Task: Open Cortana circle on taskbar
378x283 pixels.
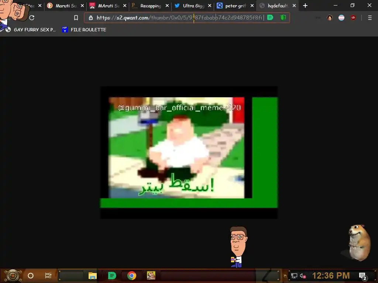Action: (x=31, y=276)
